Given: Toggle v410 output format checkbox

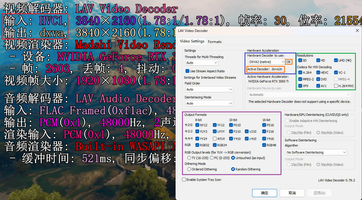Looking at the screenshot, I should pyautogui.click(x=247, y=139).
